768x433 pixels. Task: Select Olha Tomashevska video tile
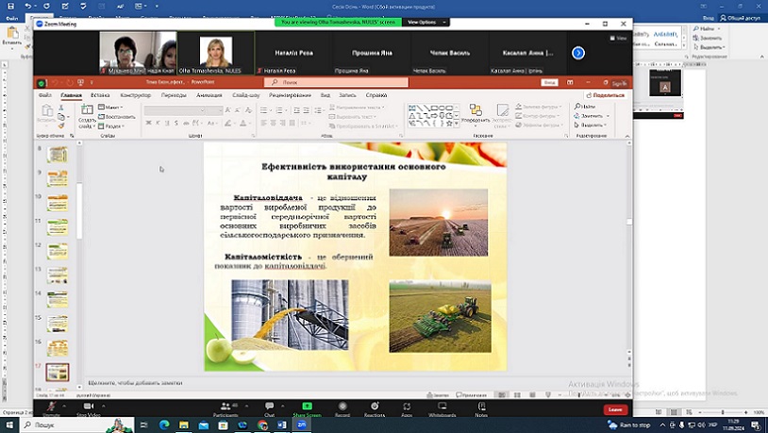click(215, 53)
